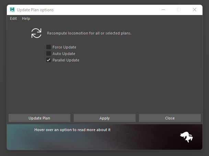Image resolution: width=209 pixels, height=156 pixels.
Task: Uncheck the Parallel Update checkbox
Action: click(49, 60)
